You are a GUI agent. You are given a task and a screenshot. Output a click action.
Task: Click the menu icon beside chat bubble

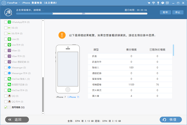point(167,3)
